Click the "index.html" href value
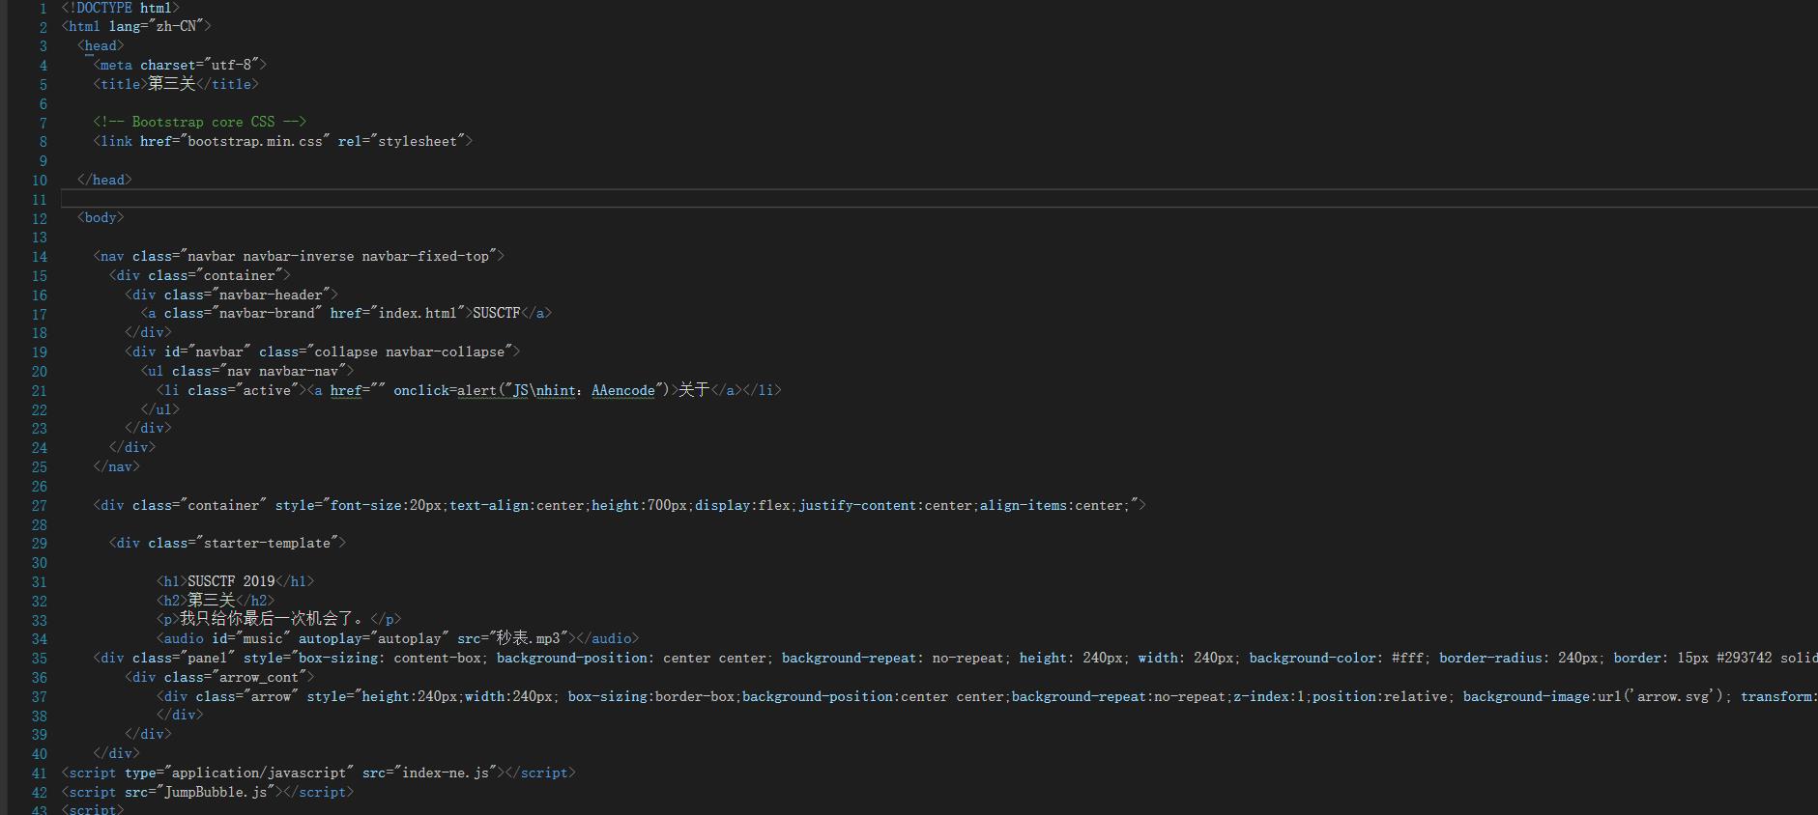This screenshot has height=815, width=1818. [418, 313]
